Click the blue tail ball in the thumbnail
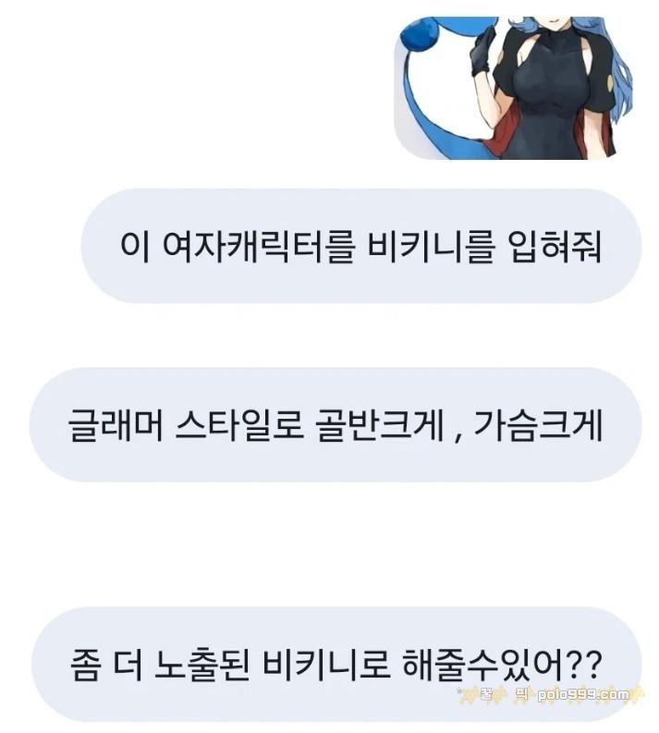Screen dimensions: 659x733 point(422,37)
